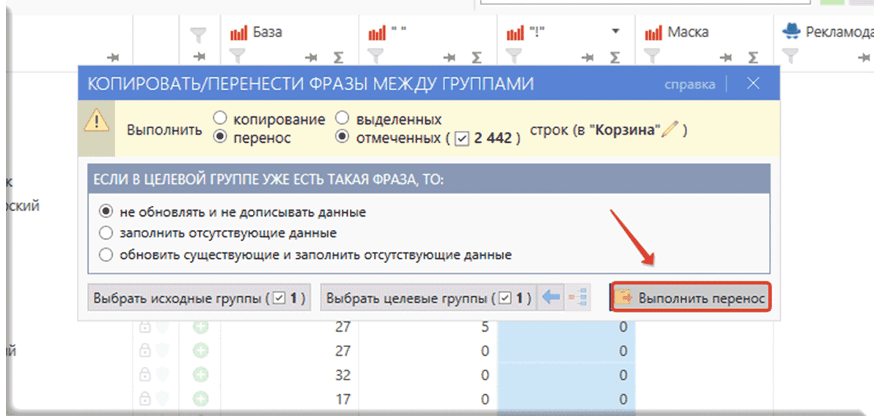Click the green plus in row with value 5
880x416 pixels.
(x=201, y=327)
